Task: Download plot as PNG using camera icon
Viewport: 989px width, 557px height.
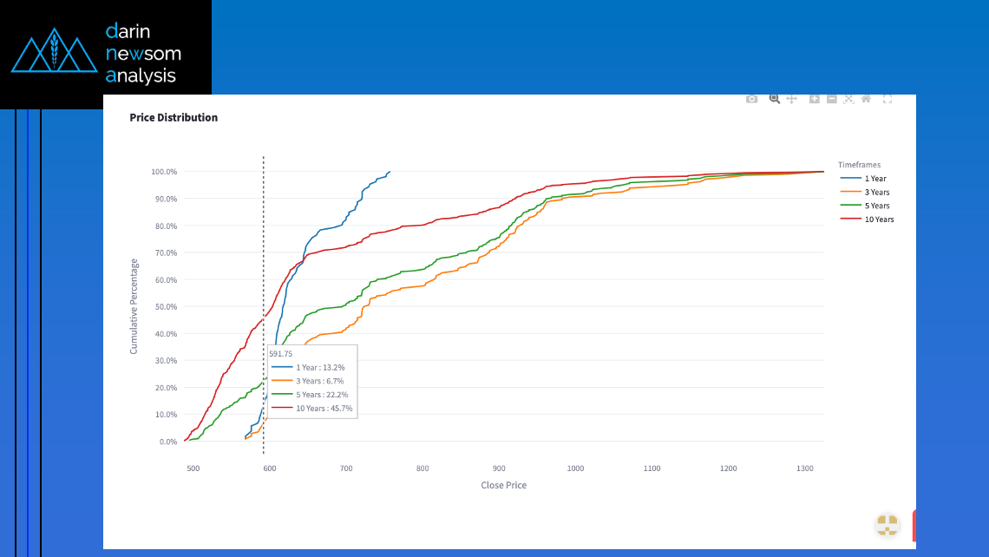Action: pyautogui.click(x=751, y=99)
